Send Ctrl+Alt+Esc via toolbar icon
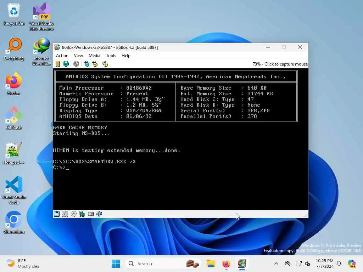Viewport: 363px width, 272px height. point(95,64)
